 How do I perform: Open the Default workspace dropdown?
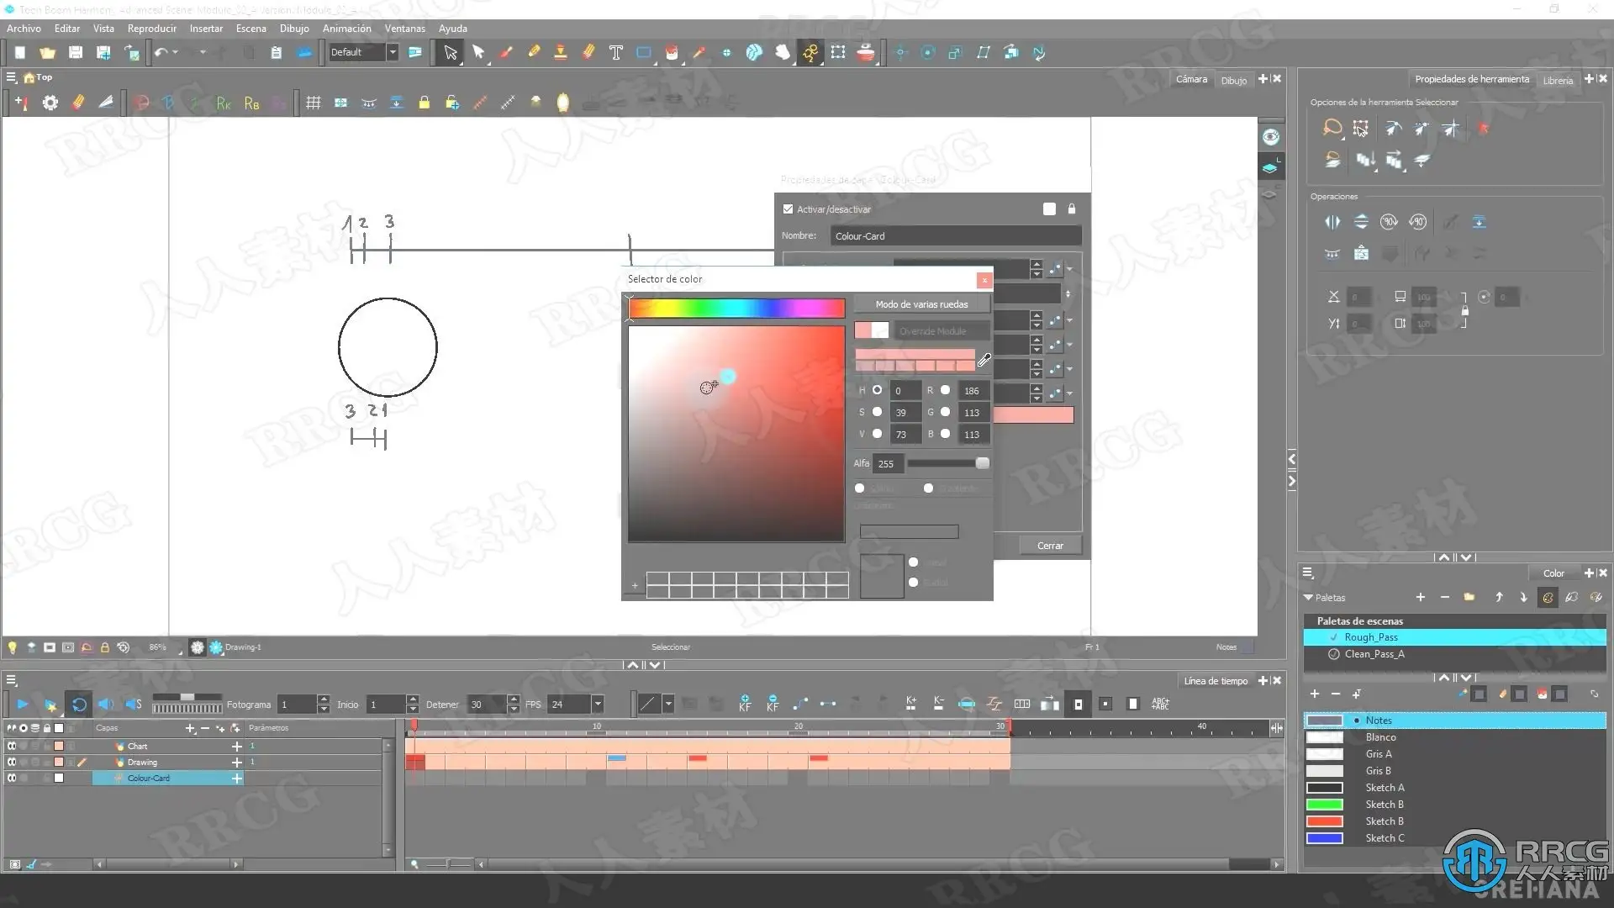coord(392,52)
